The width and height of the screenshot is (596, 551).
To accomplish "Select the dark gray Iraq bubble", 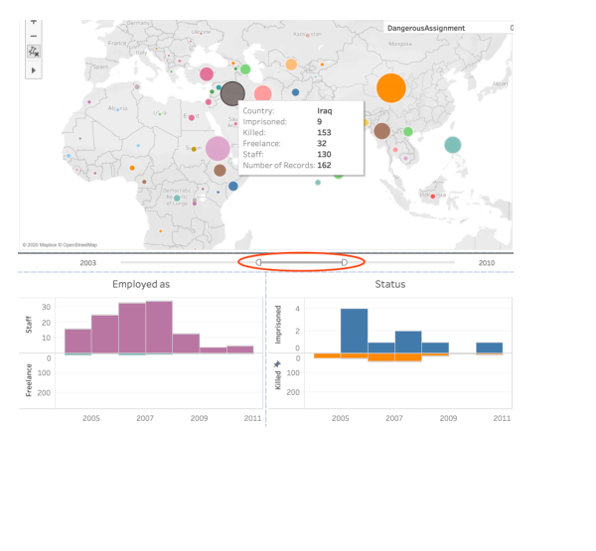I will click(232, 94).
